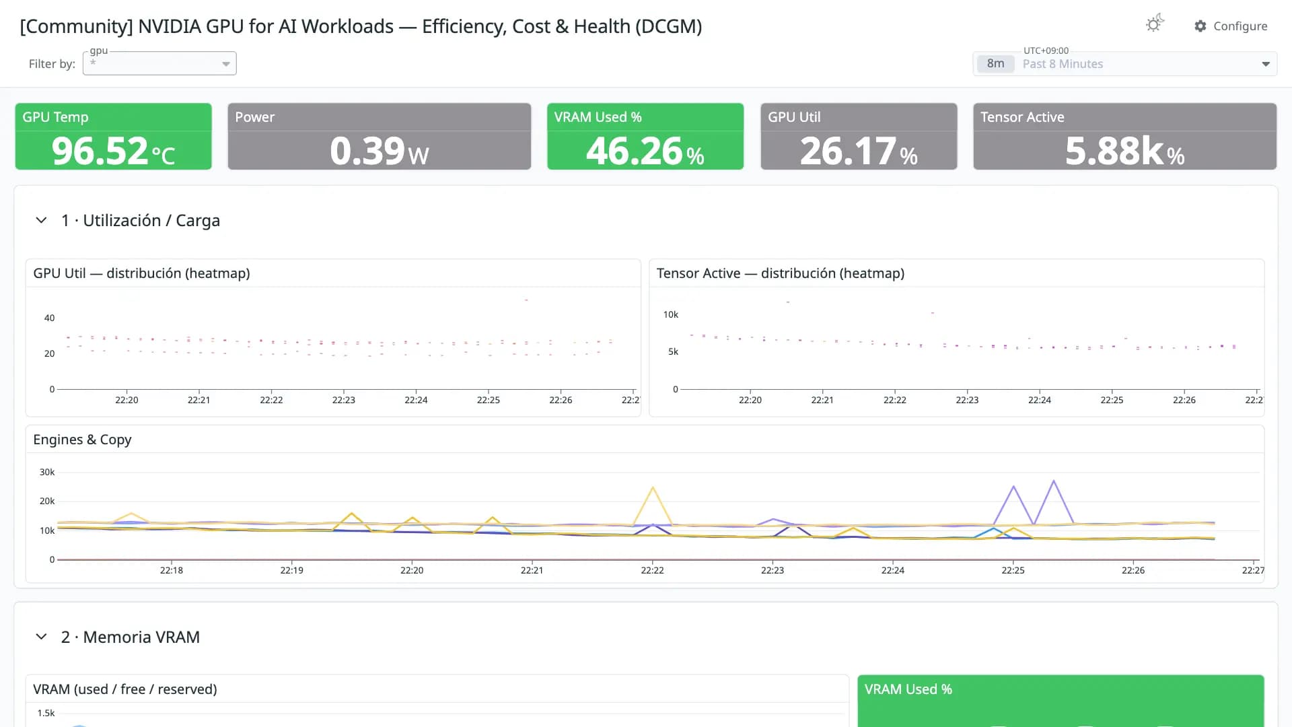
Task: Click the purple peak after 22:25 in Engines & Copy
Action: click(x=1054, y=481)
